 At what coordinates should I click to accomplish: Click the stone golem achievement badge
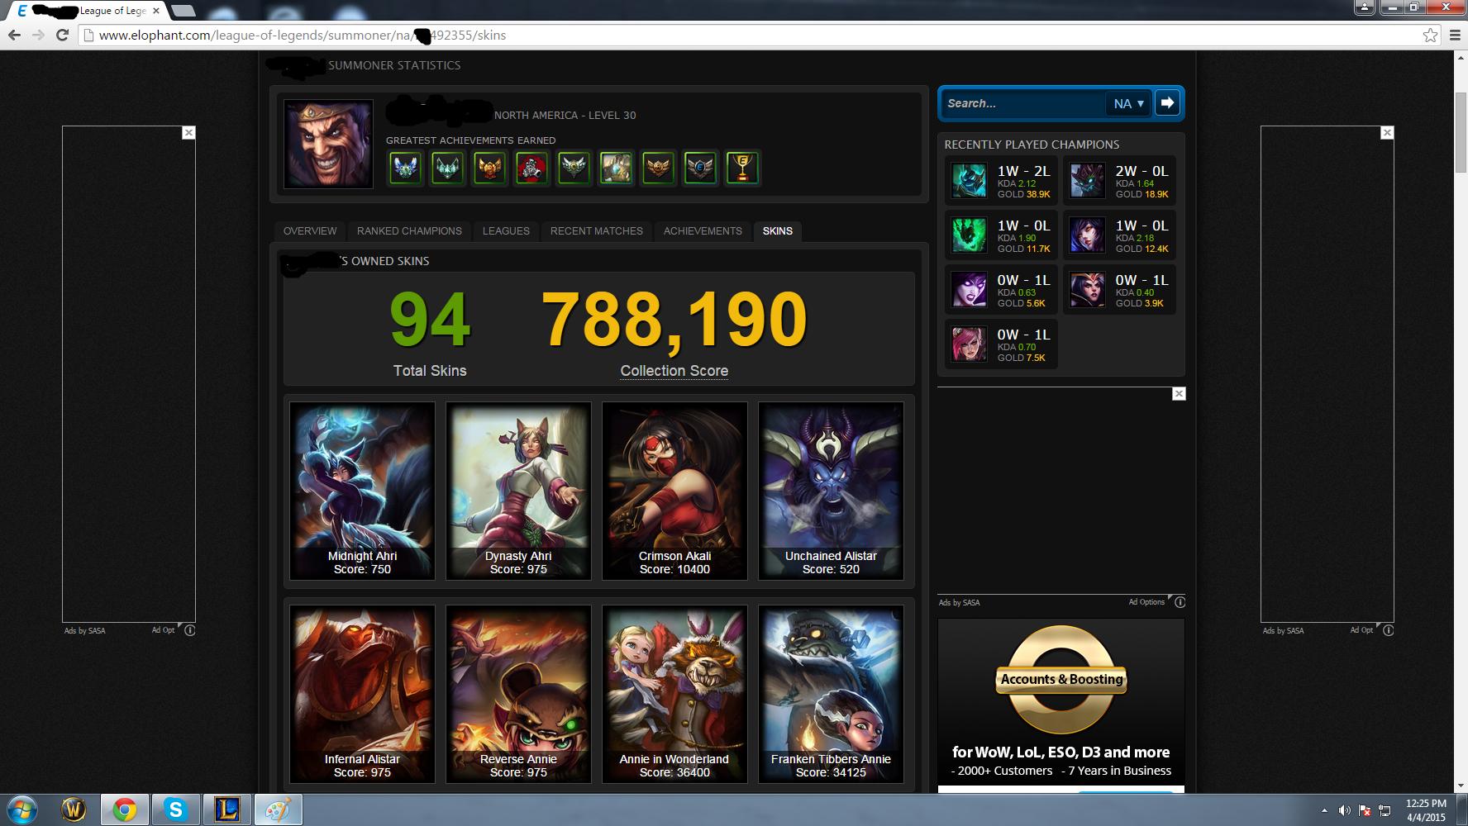pos(616,168)
